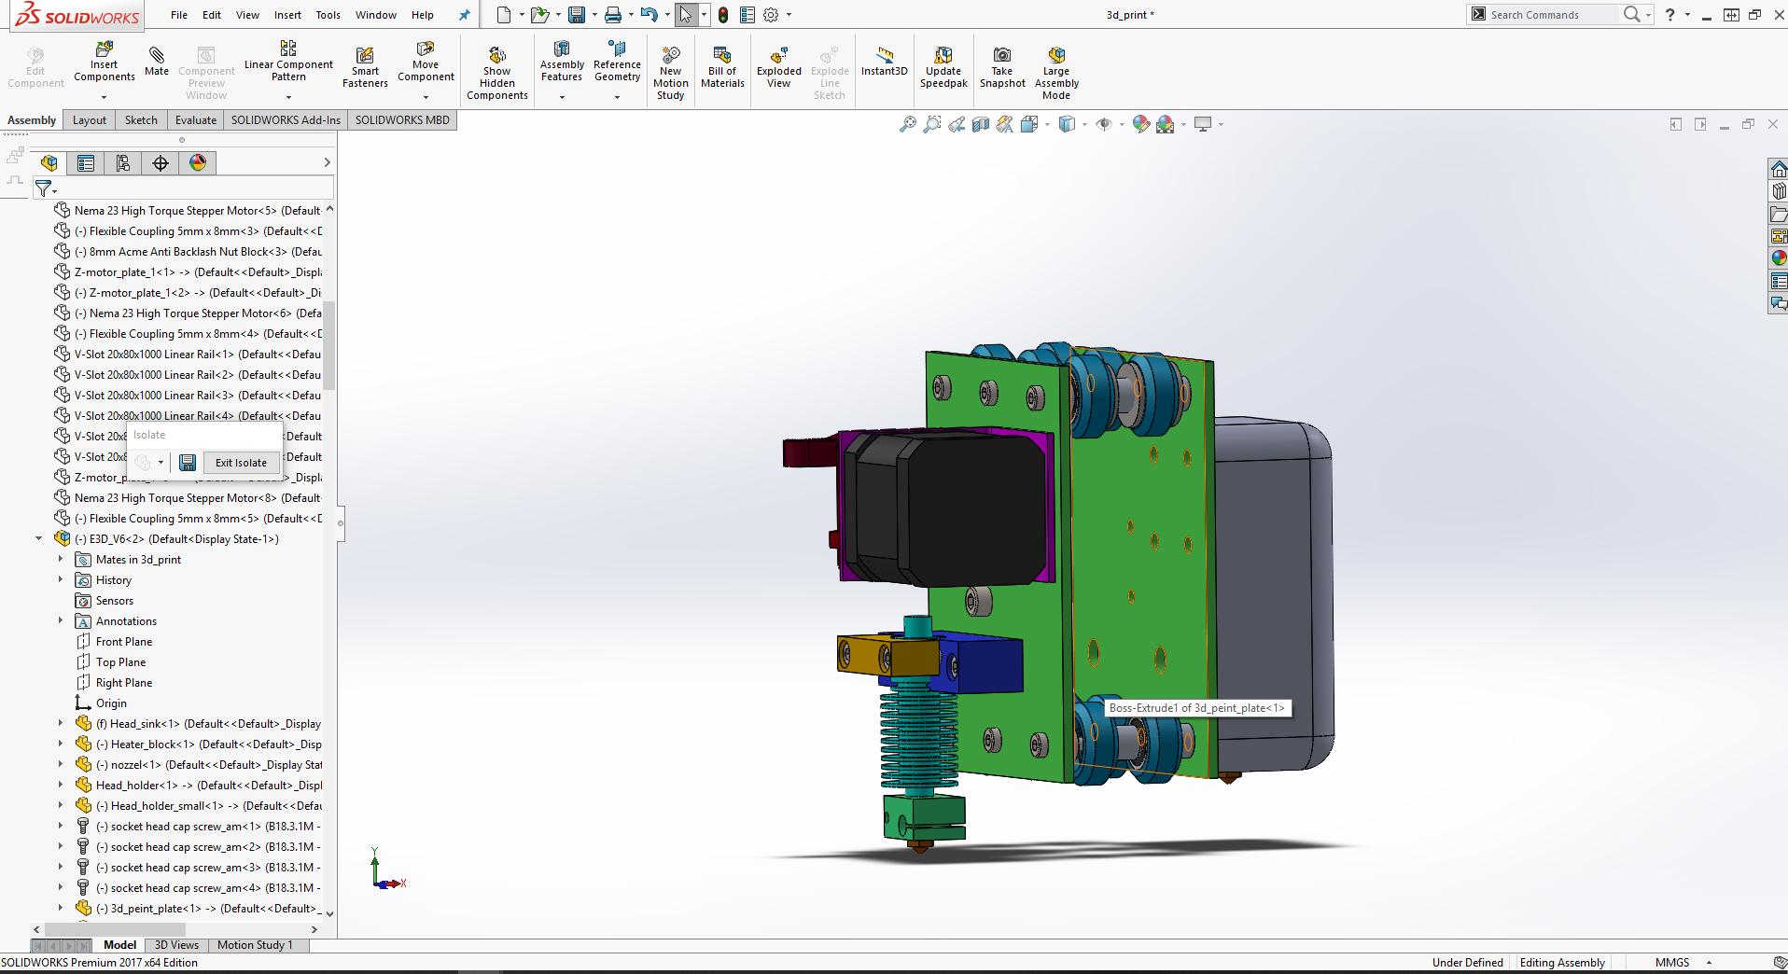The height and width of the screenshot is (974, 1788).
Task: Open the DimXpertManager crosshair tab
Action: click(x=161, y=163)
